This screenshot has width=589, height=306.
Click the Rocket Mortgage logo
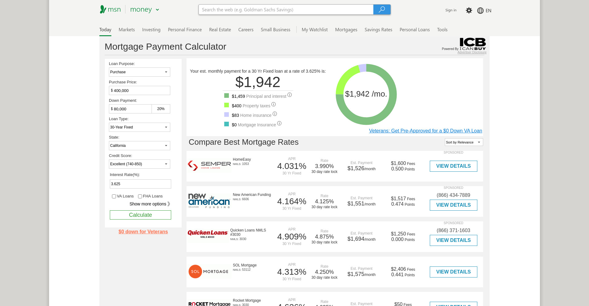pos(209,304)
